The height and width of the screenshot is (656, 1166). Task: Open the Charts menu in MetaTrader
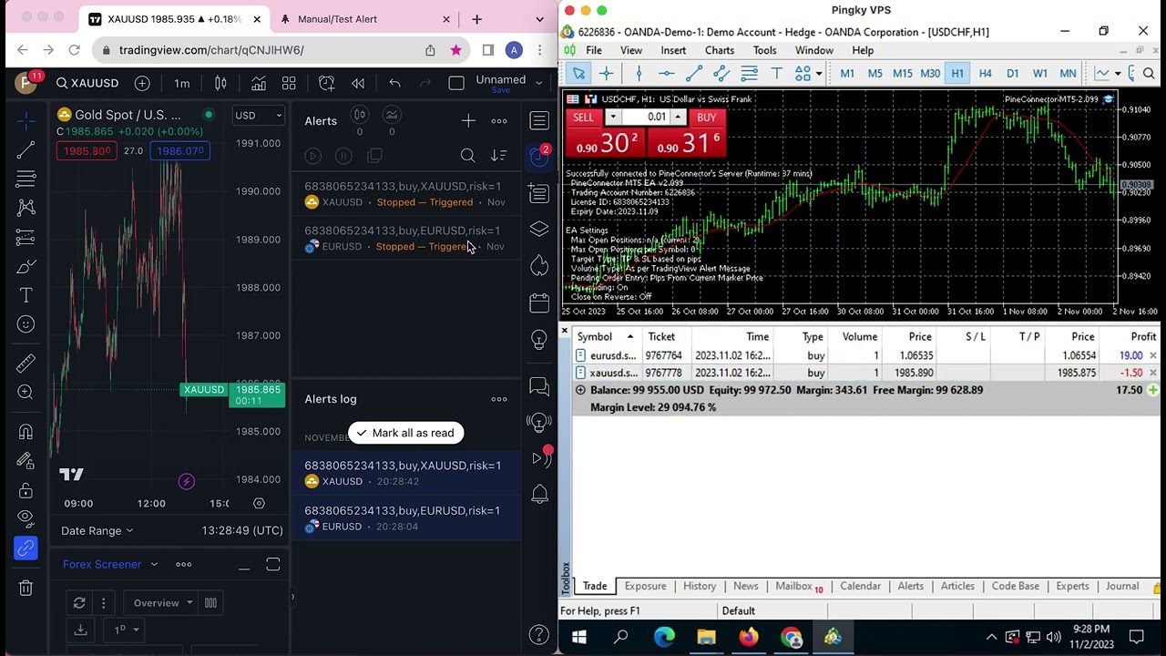[719, 50]
